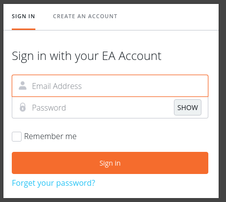226x202 pixels.
Task: Click the white Sign in label inside orange button
Action: point(110,163)
